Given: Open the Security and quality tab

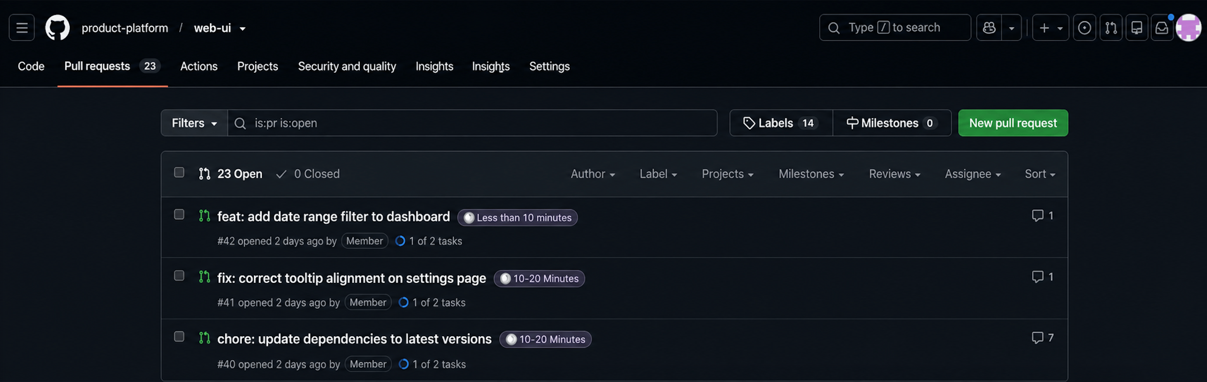Looking at the screenshot, I should [347, 67].
